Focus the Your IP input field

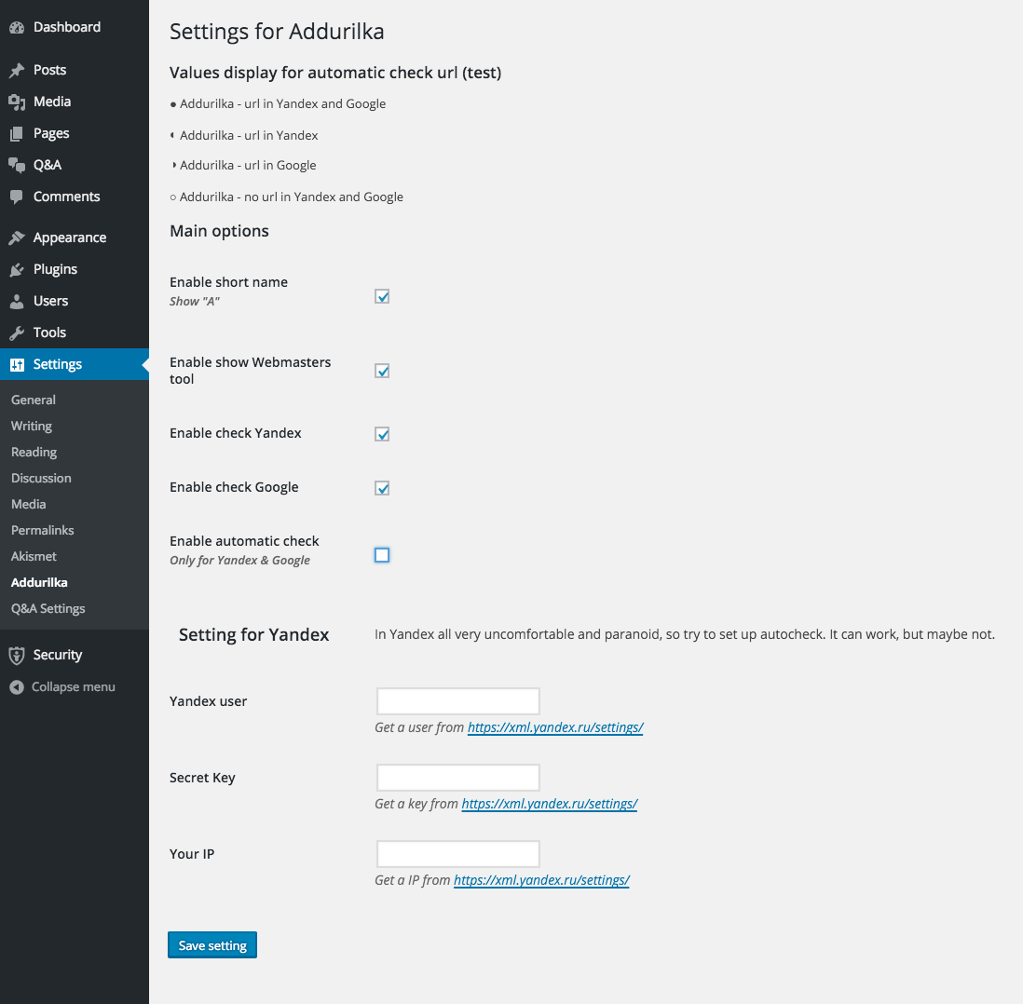[x=458, y=854]
